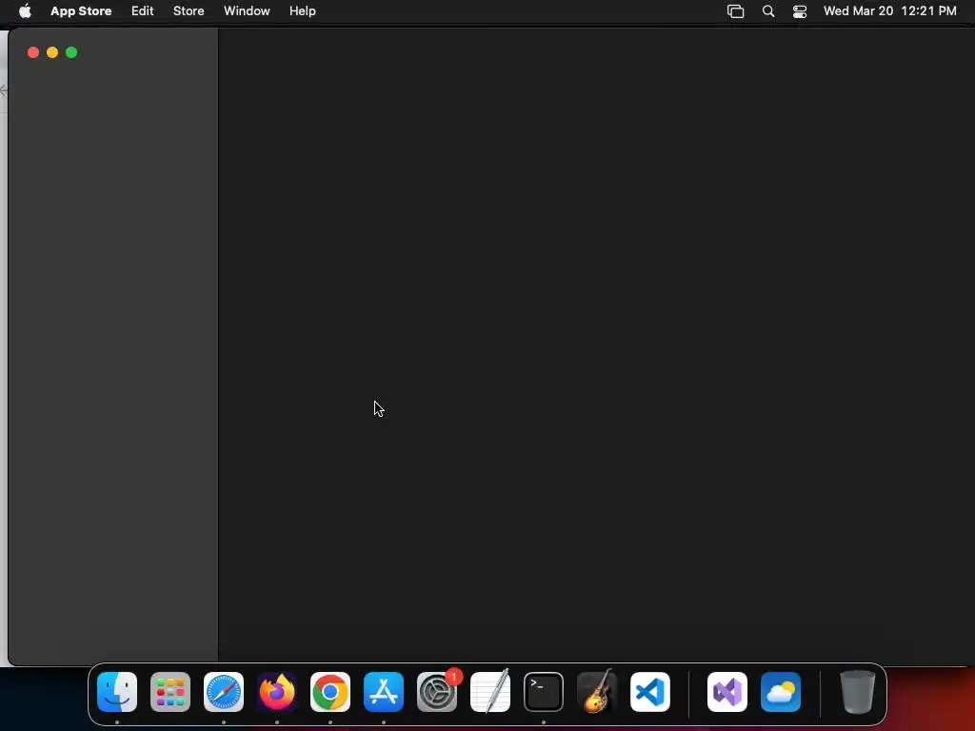Minimize the App Store window
Image resolution: width=975 pixels, height=731 pixels.
click(52, 53)
